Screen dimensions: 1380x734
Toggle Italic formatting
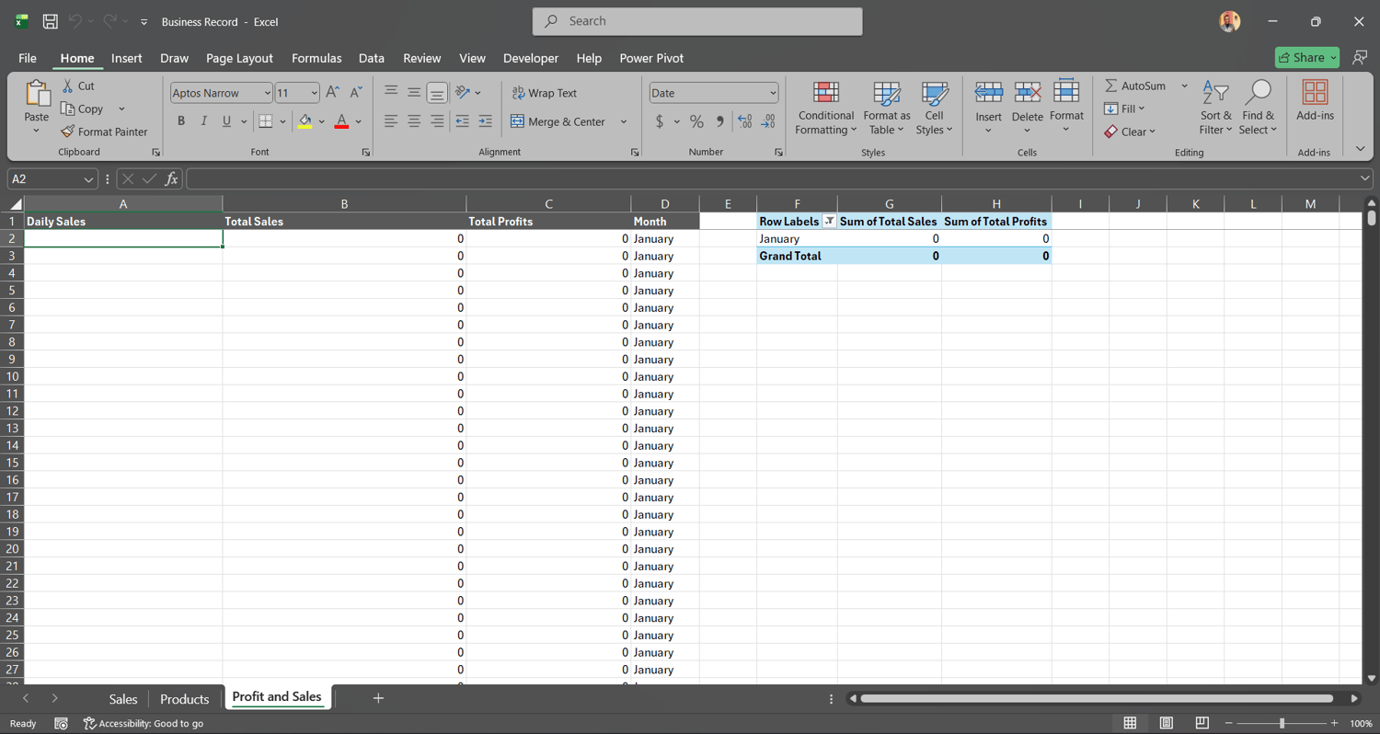pyautogui.click(x=204, y=121)
